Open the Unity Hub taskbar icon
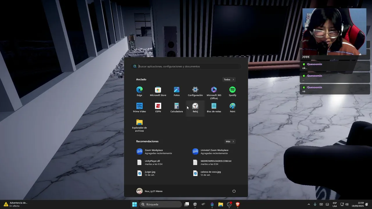Screen dimensions: 372x209 coord(195,204)
